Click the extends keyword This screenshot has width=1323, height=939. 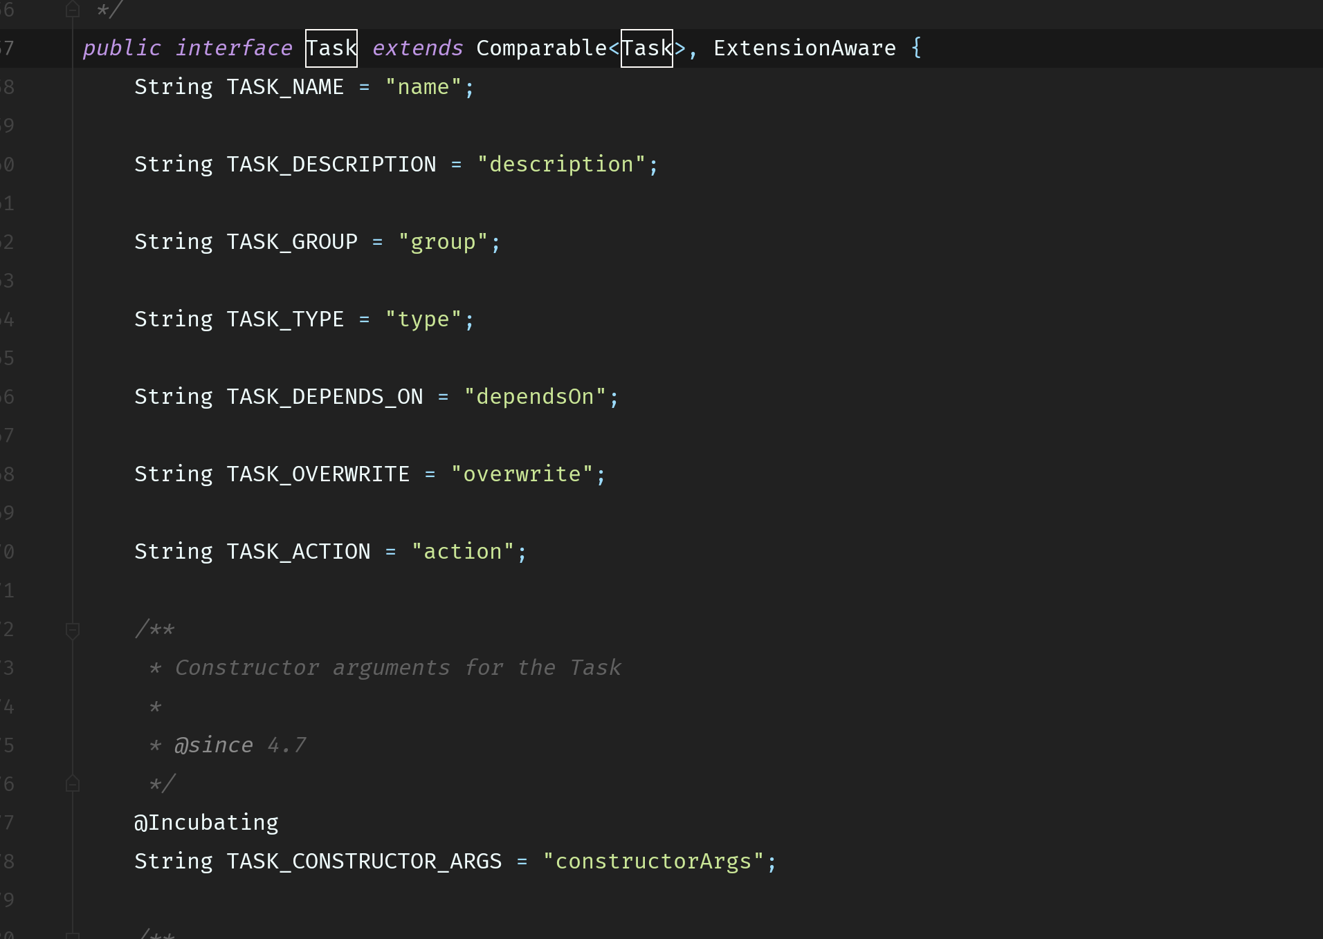(x=417, y=48)
